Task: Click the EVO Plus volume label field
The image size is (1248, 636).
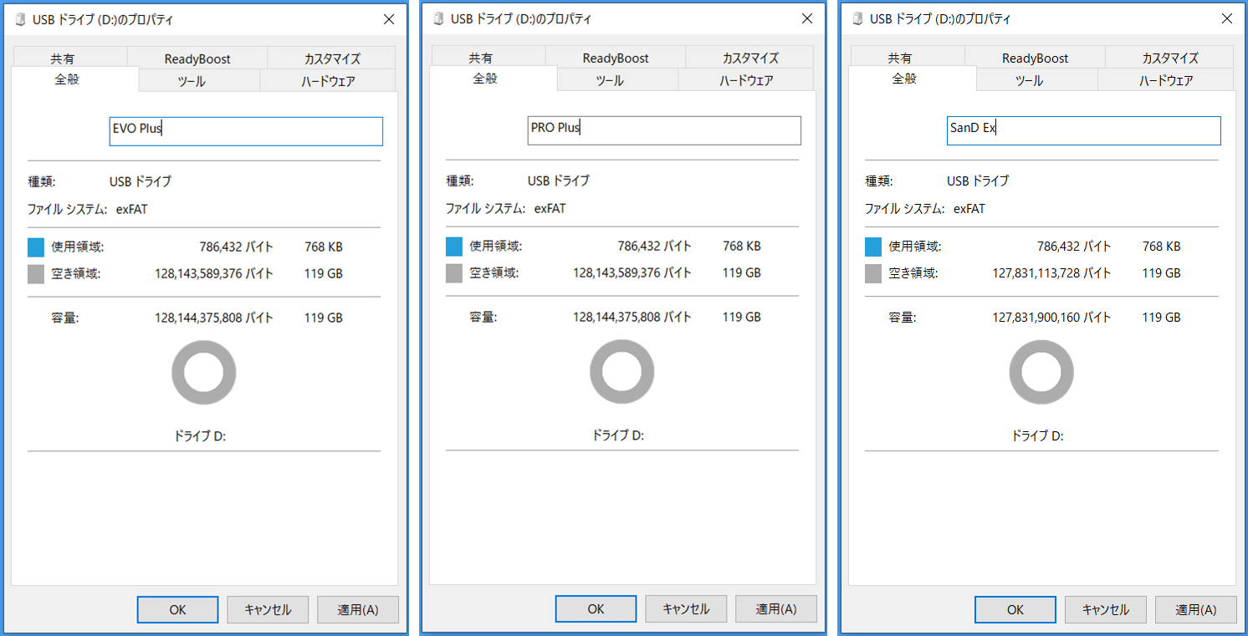Action: pos(246,131)
